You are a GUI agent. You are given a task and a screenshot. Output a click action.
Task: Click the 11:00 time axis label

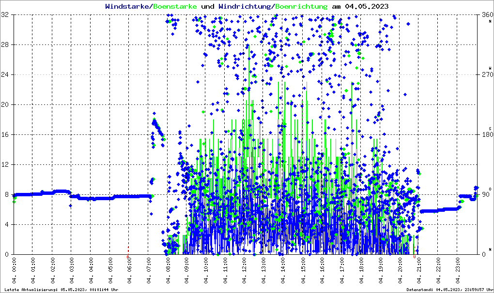[x=226, y=271]
